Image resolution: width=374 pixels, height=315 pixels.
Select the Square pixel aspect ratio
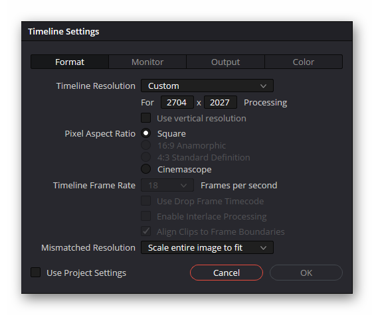pos(145,133)
